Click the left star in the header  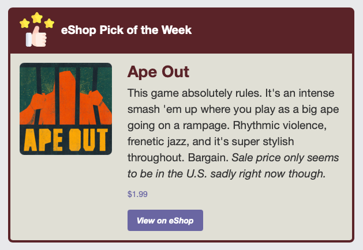tap(24, 24)
